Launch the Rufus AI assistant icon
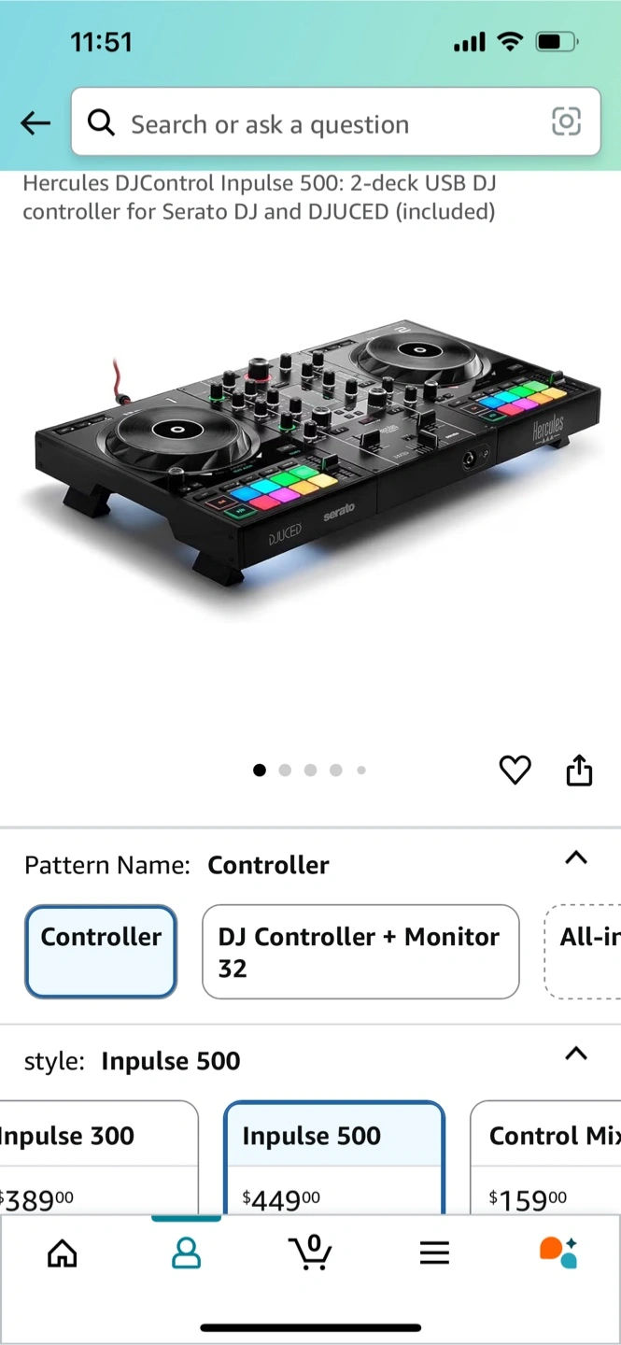 558,1252
